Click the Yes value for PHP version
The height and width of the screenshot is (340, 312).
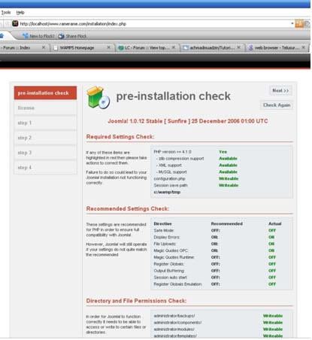click(223, 152)
